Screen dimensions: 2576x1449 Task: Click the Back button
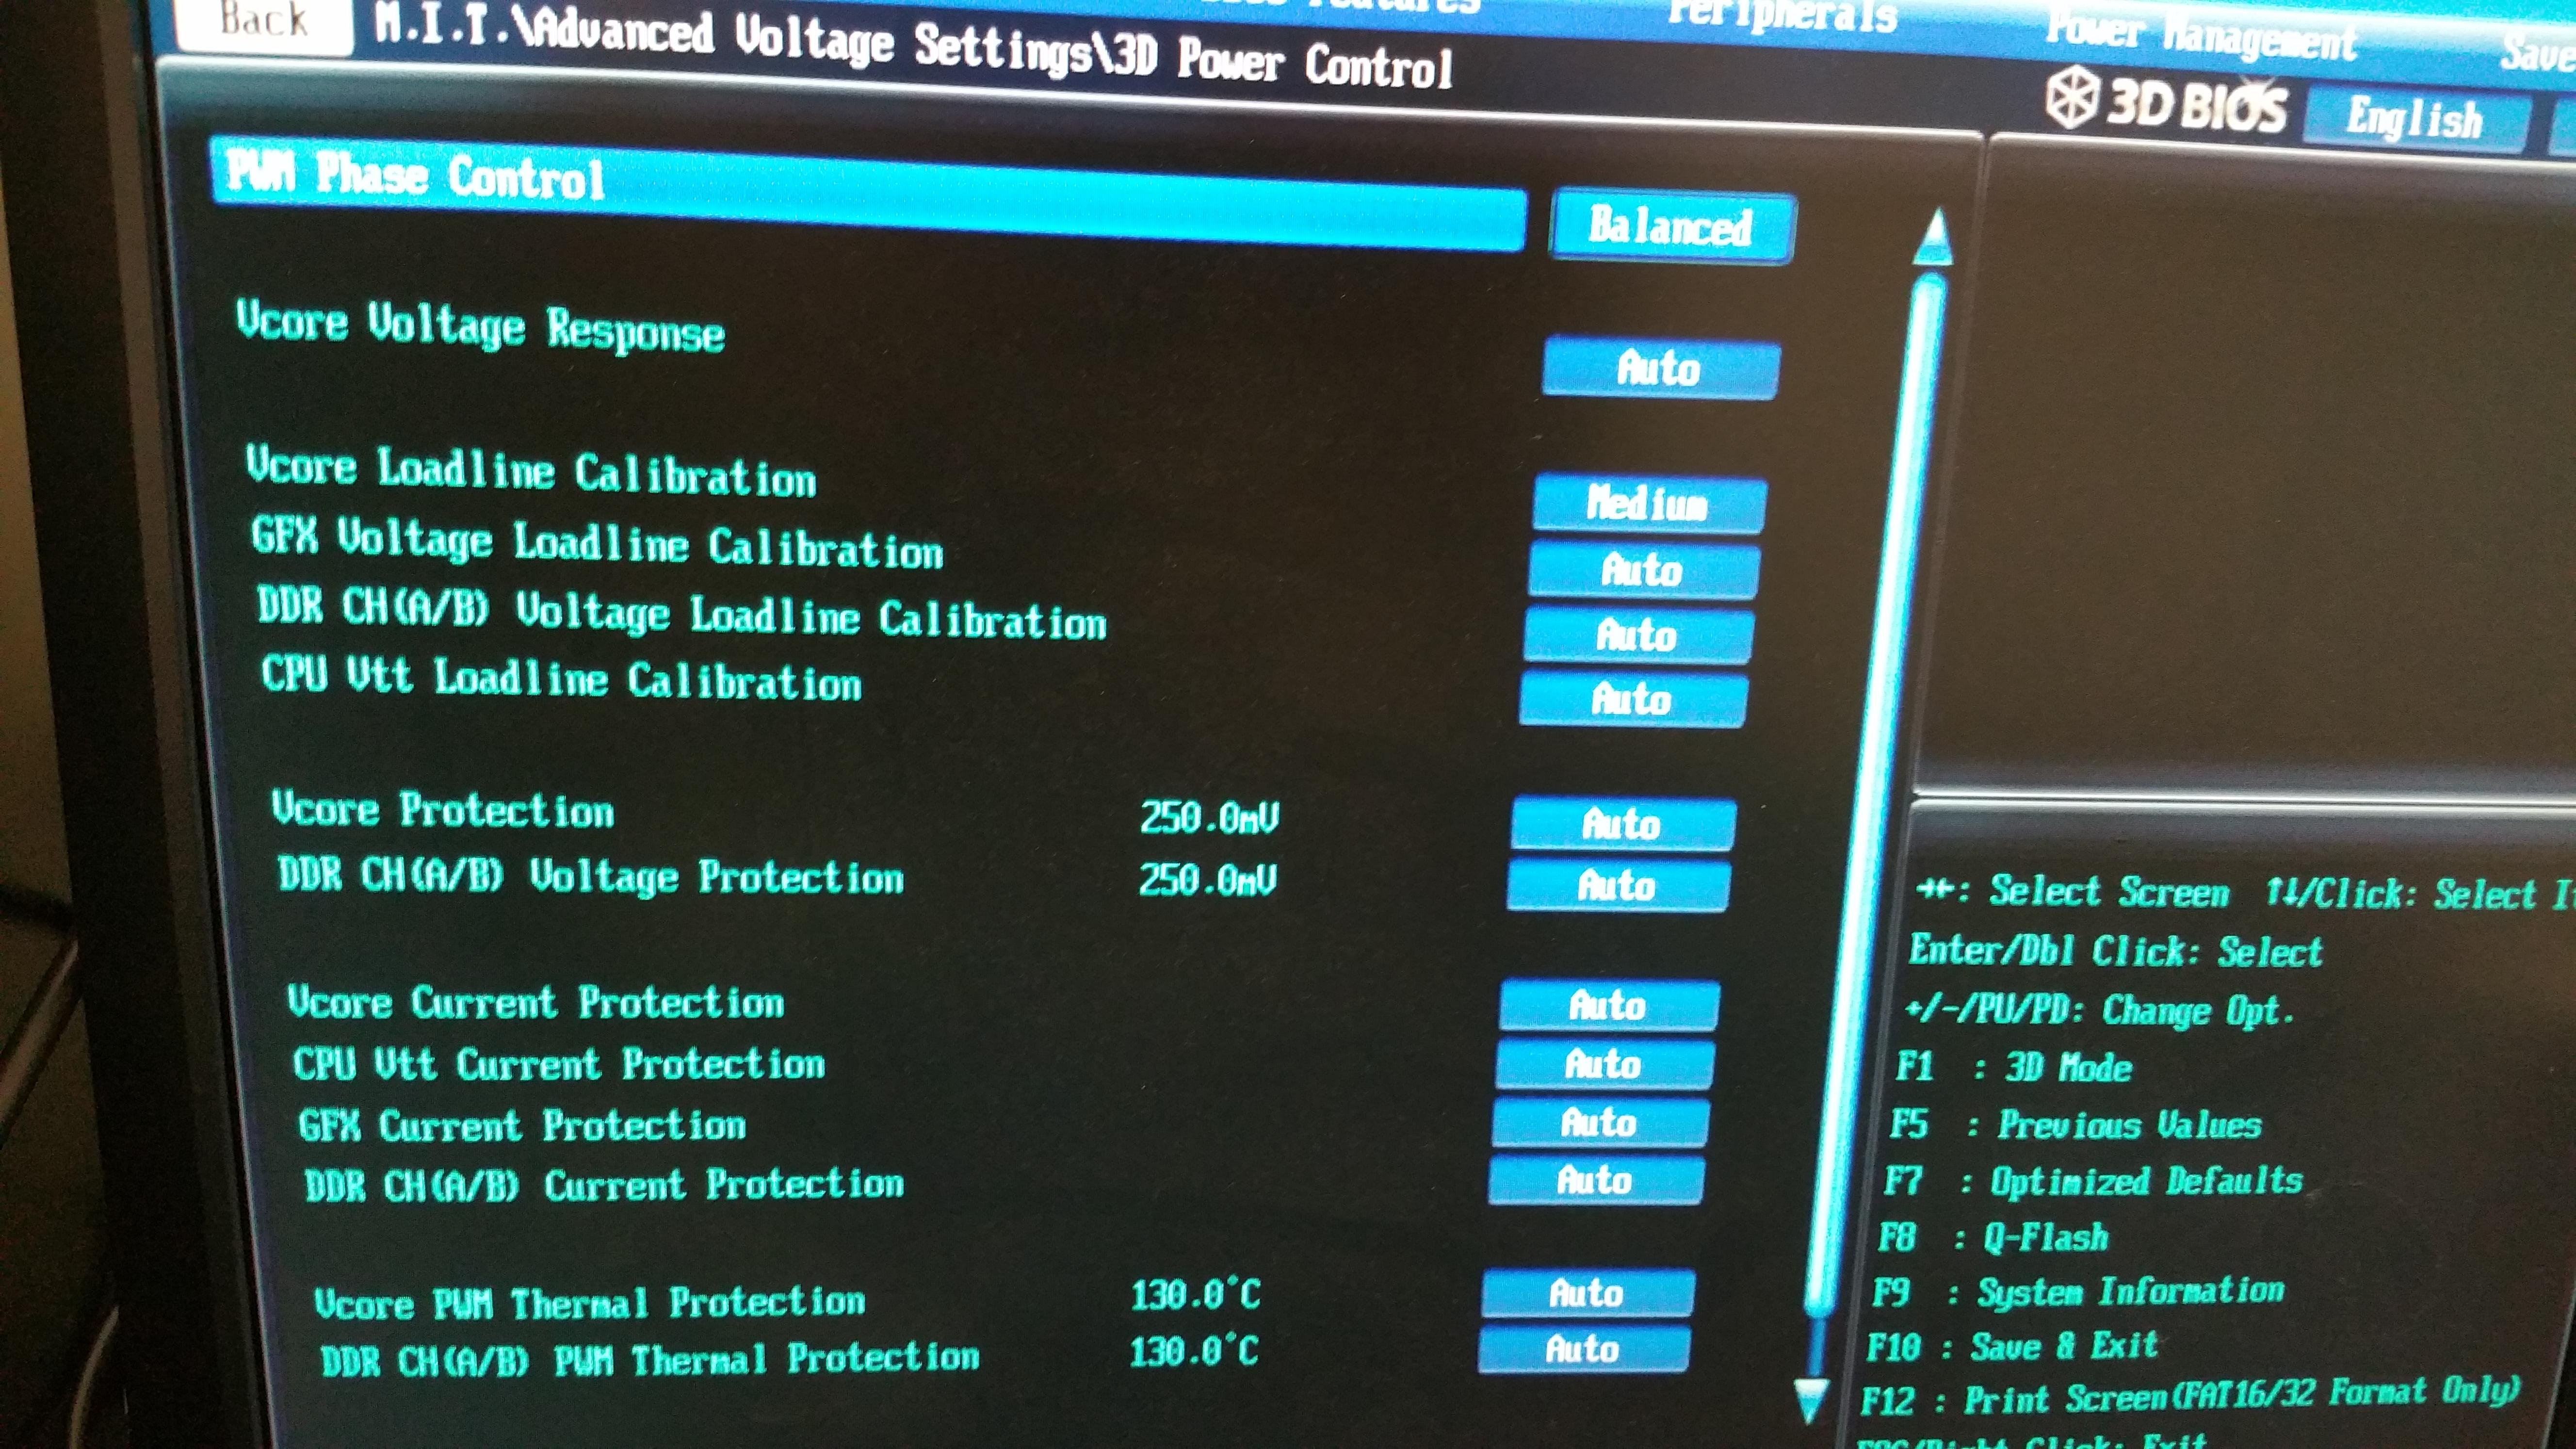click(x=263, y=20)
